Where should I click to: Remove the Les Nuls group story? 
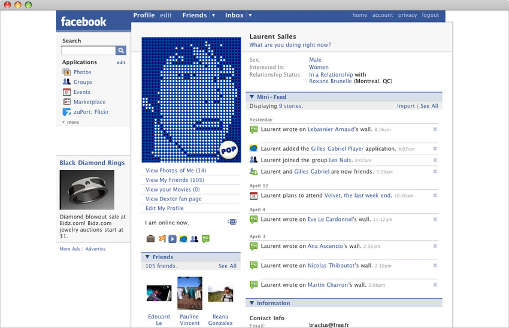tap(435, 160)
